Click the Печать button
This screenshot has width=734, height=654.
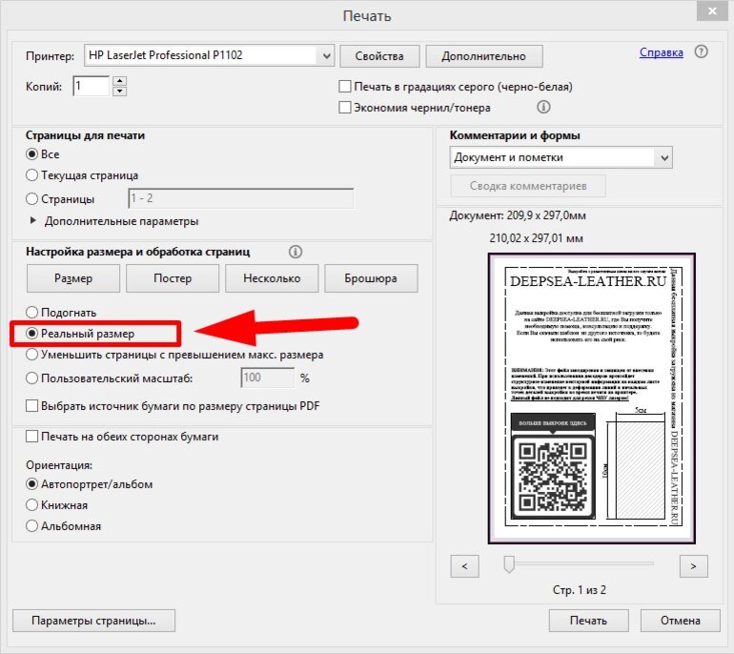(588, 621)
